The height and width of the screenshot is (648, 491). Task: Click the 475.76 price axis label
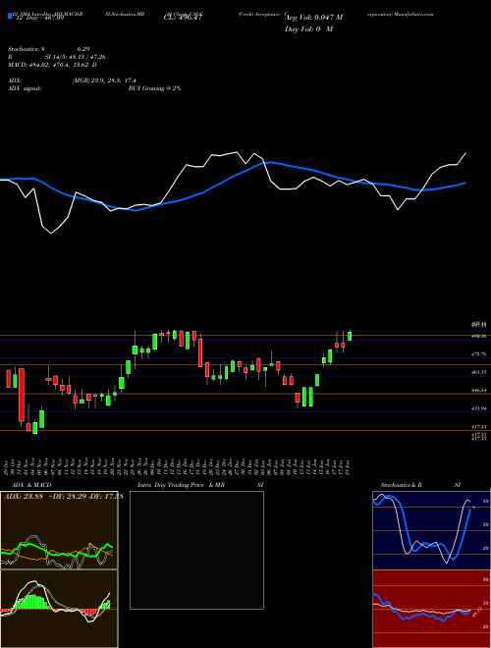(480, 354)
